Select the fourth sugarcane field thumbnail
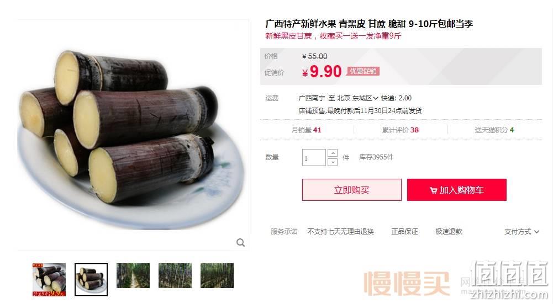Screen dimensions: 553x304 pyautogui.click(x=175, y=275)
